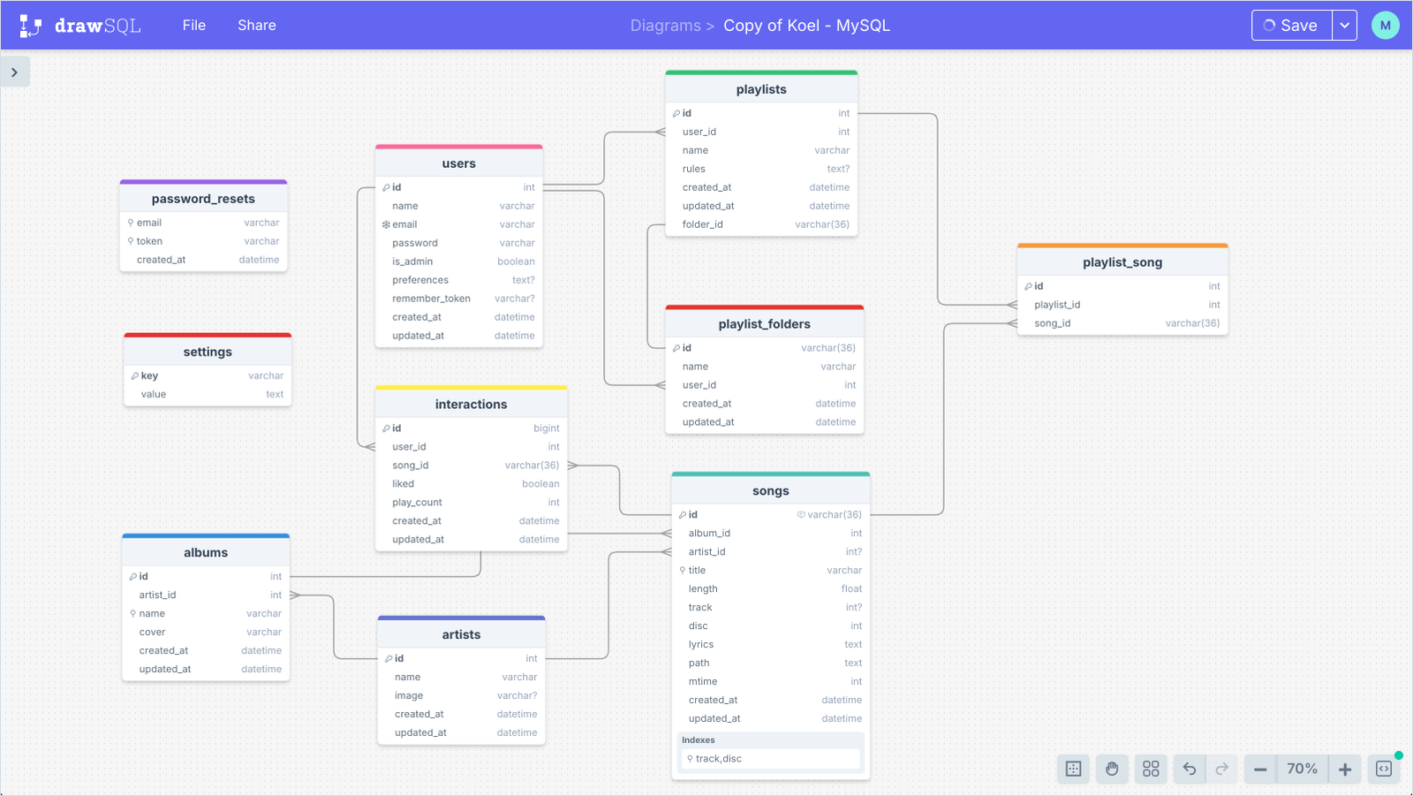Click the 70% zoom level indicator

[1302, 769]
